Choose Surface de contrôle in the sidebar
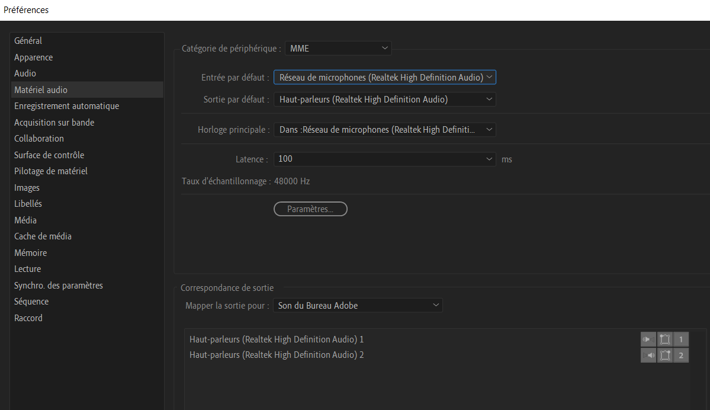Image resolution: width=710 pixels, height=410 pixels. pos(49,155)
